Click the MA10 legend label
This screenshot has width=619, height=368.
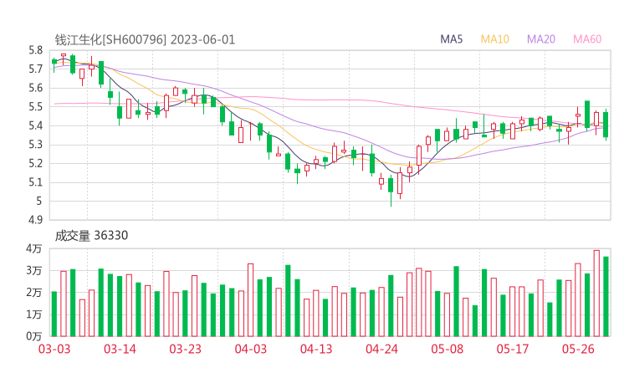(x=494, y=39)
